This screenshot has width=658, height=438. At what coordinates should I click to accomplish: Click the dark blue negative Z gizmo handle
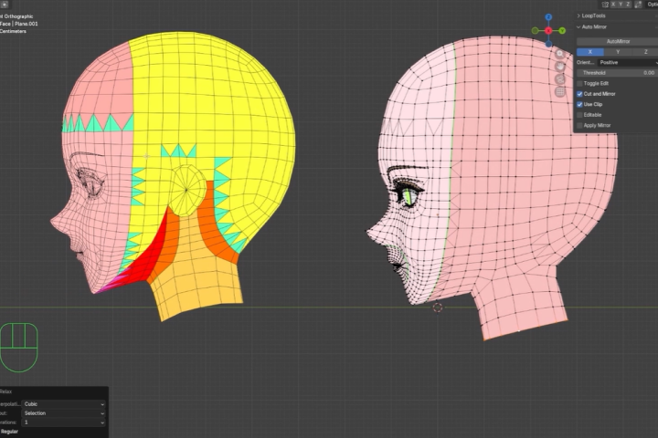(548, 44)
